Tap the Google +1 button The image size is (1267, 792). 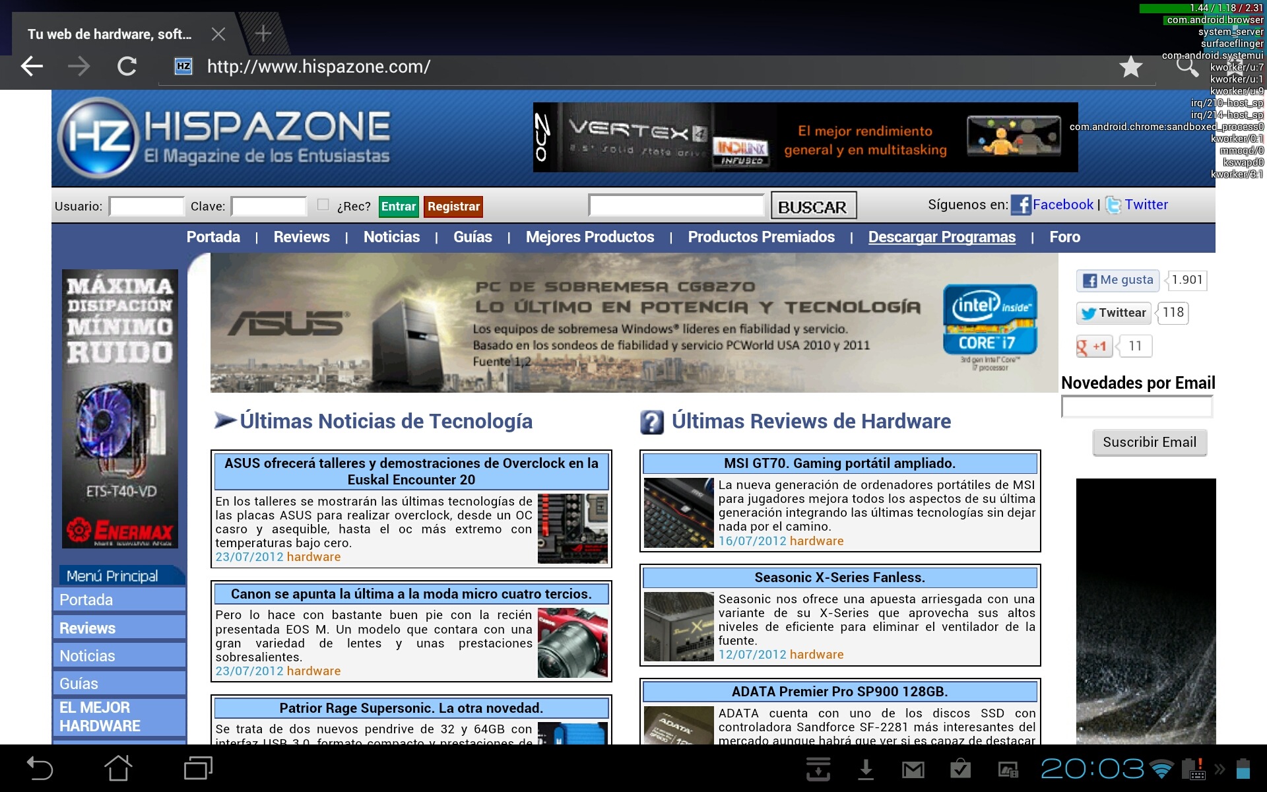click(x=1094, y=346)
